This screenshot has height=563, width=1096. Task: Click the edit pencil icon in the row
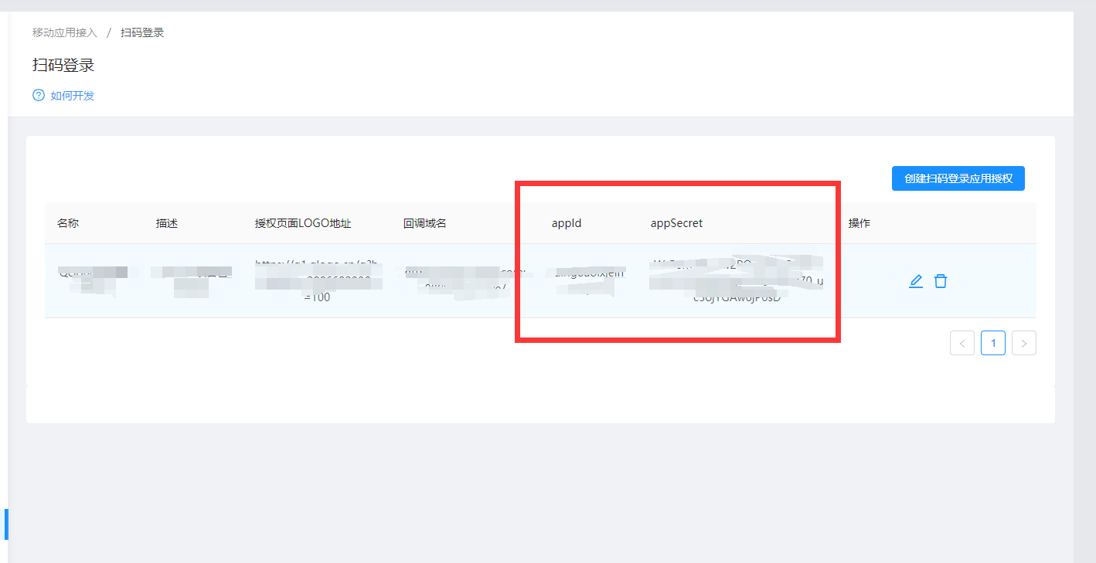click(x=916, y=281)
